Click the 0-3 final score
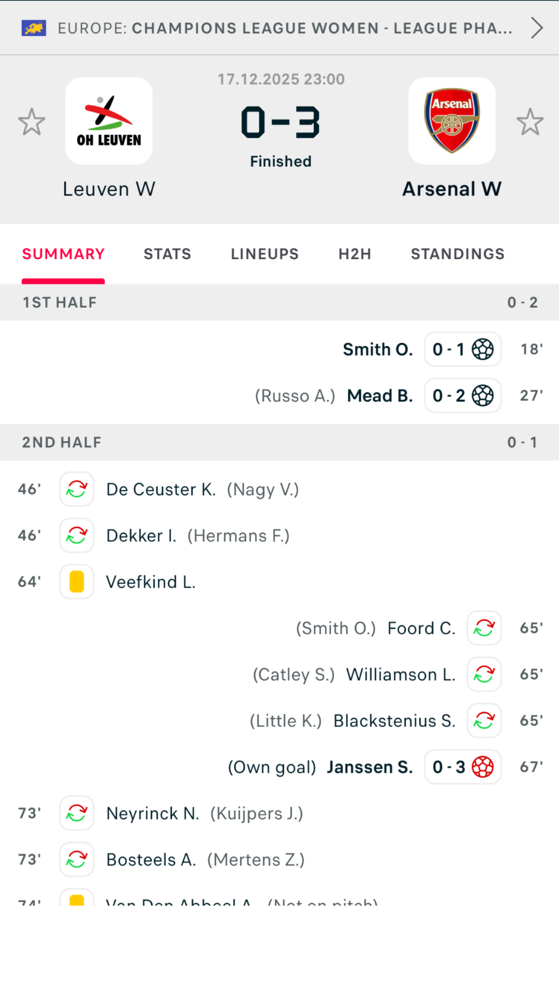This screenshot has height=1004, width=559. (x=280, y=123)
